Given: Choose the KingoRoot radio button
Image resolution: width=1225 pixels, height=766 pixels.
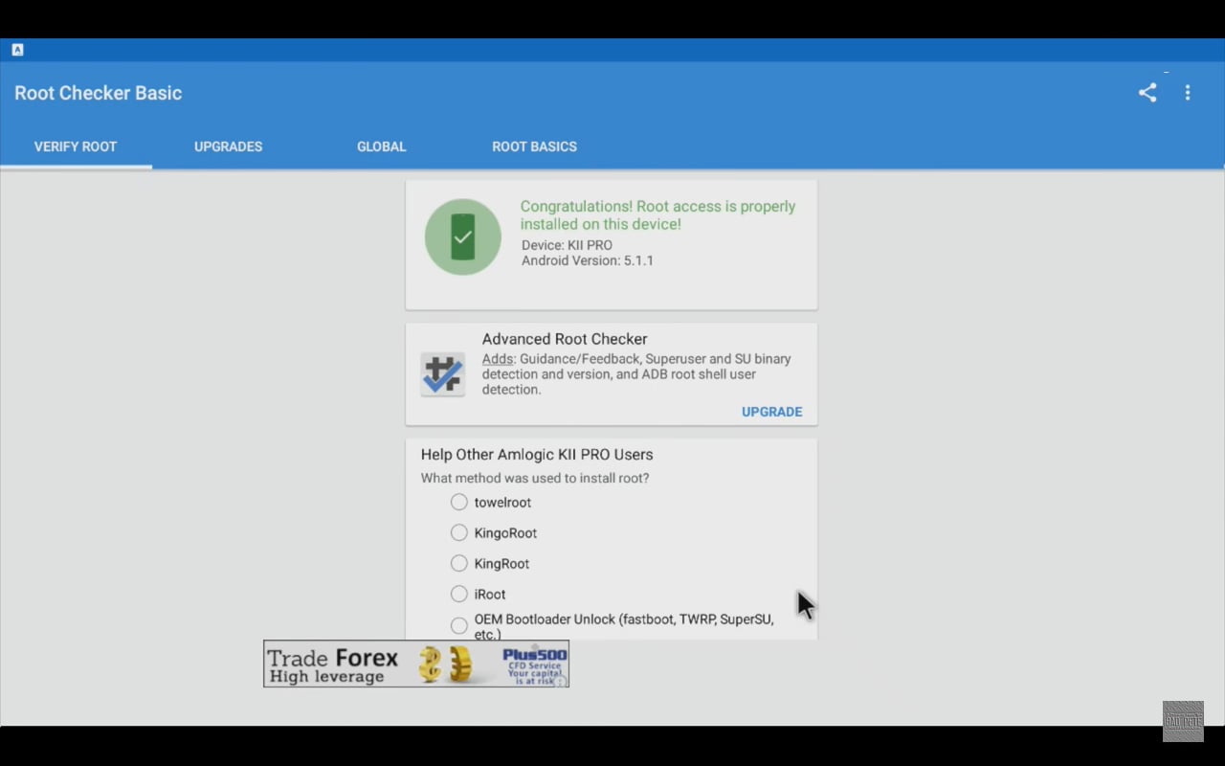Looking at the screenshot, I should click(459, 533).
